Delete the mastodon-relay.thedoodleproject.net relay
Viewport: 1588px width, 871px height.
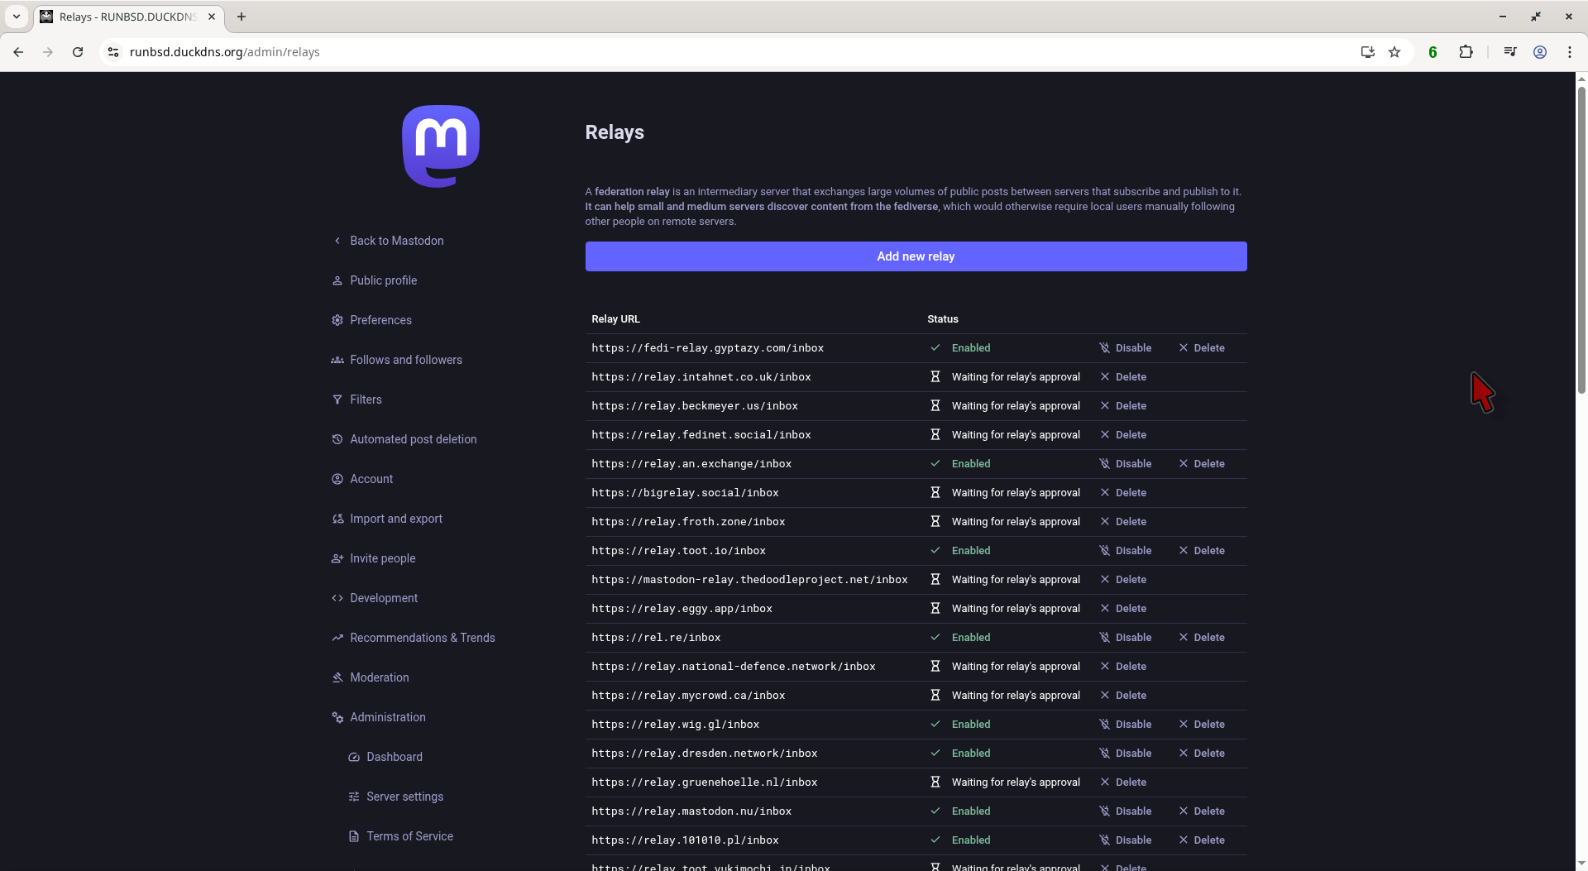click(1123, 580)
